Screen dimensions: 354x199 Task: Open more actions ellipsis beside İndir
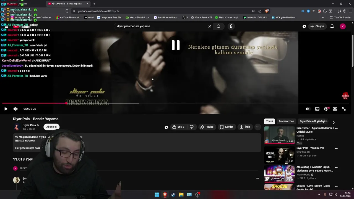pyautogui.click(x=257, y=127)
